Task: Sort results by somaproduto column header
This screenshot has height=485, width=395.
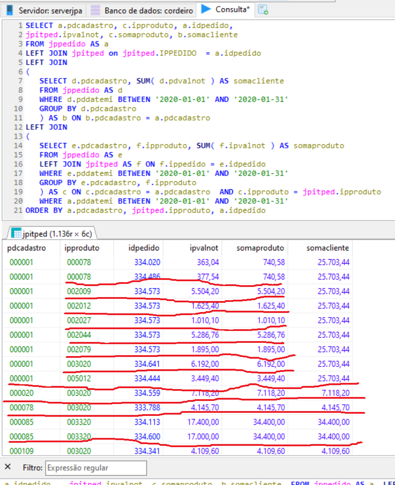Action: click(x=260, y=248)
